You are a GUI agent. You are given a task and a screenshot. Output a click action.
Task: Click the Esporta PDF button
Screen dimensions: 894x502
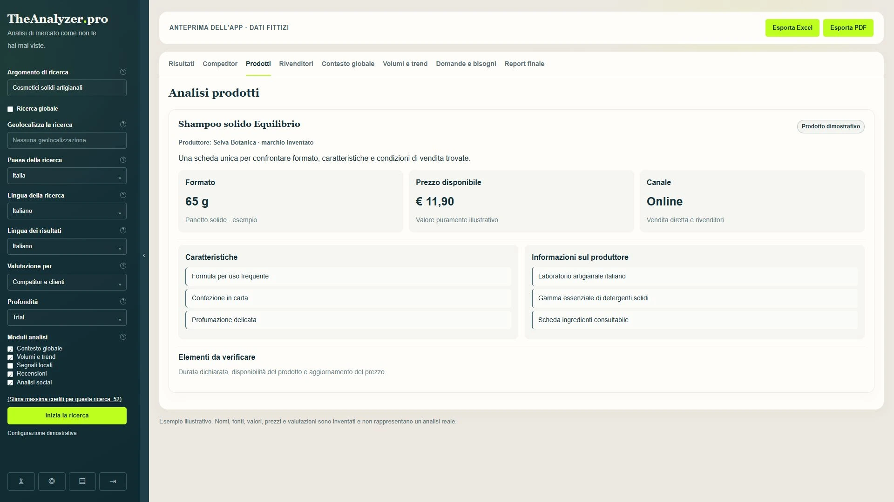848,28
